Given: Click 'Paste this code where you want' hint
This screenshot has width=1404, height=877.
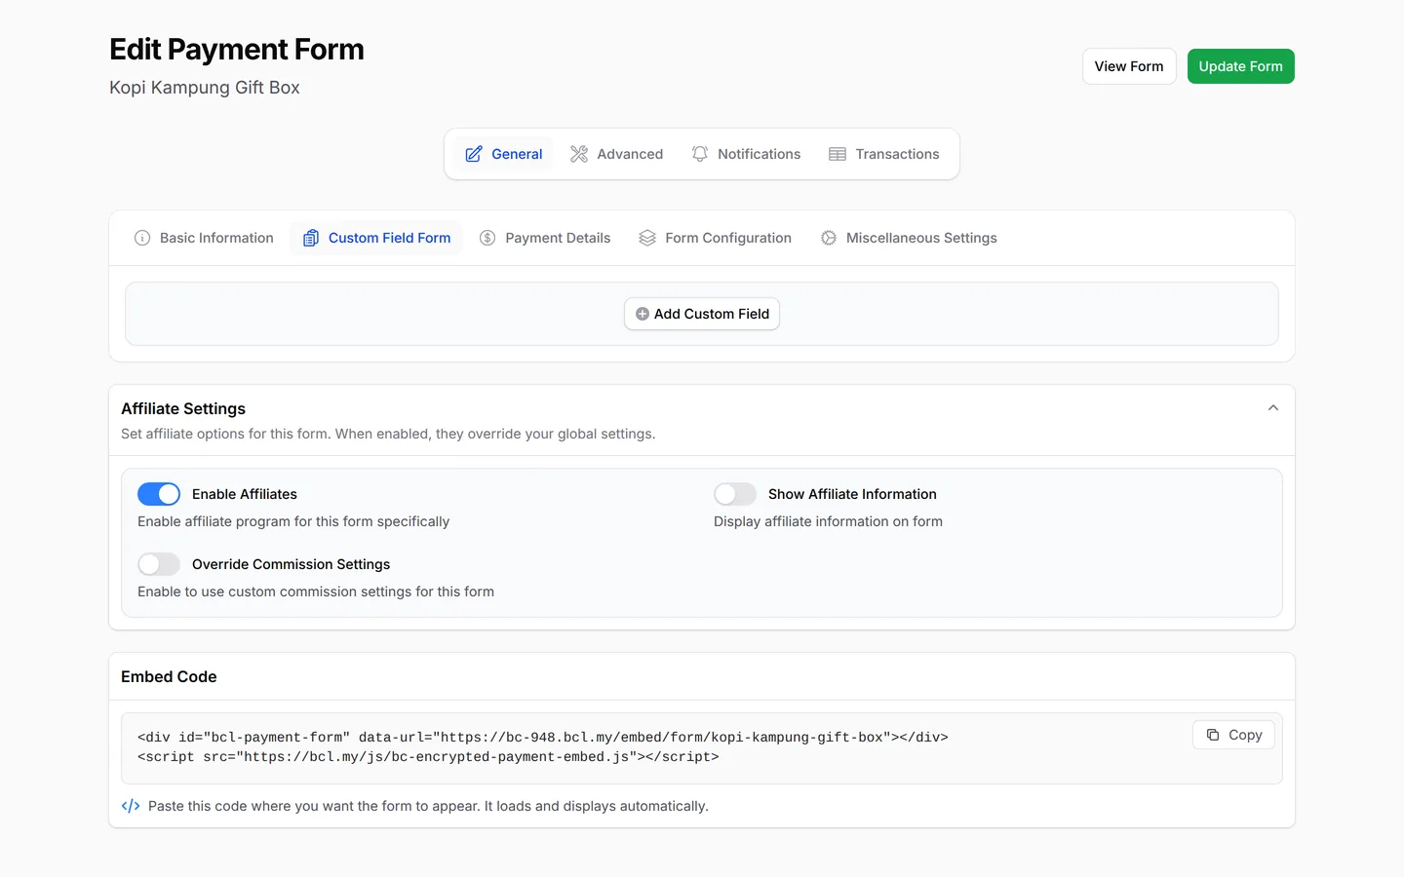Looking at the screenshot, I should click(428, 806).
